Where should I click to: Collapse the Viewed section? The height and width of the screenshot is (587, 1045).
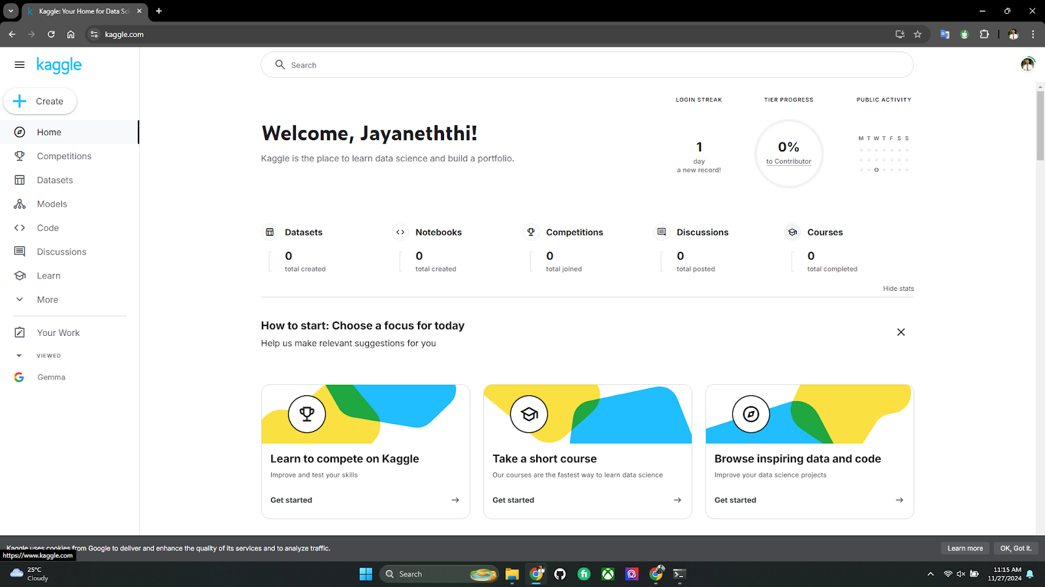click(x=19, y=355)
